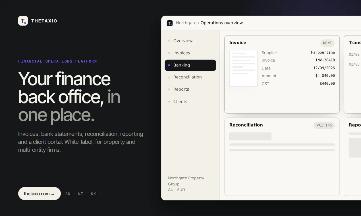
Task: Click the small T logo beside Northgate breadcrumb
Action: pyautogui.click(x=170, y=23)
